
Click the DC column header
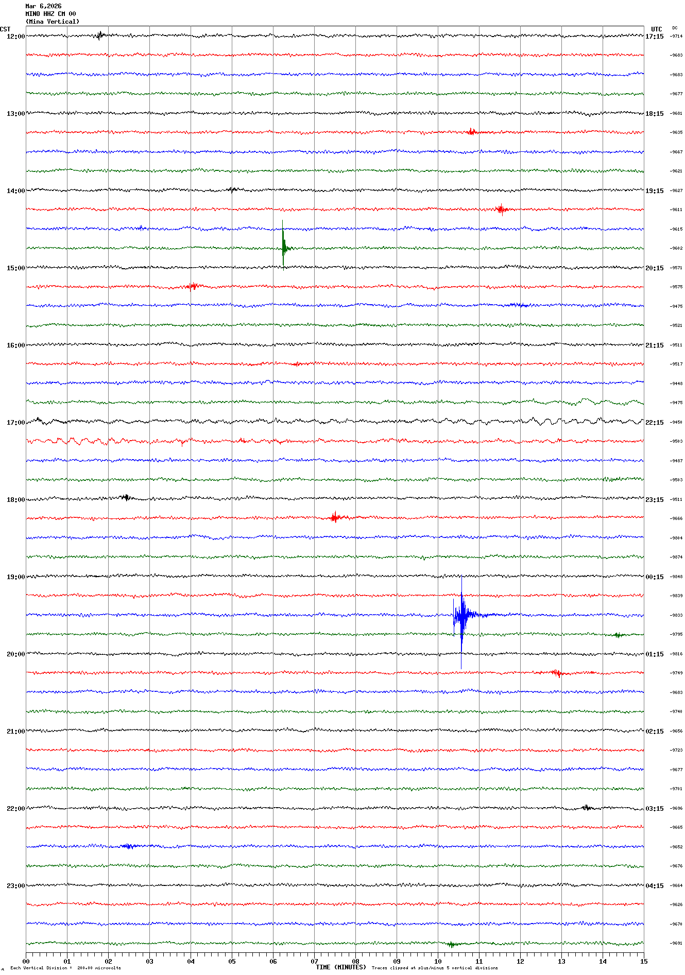tap(675, 28)
